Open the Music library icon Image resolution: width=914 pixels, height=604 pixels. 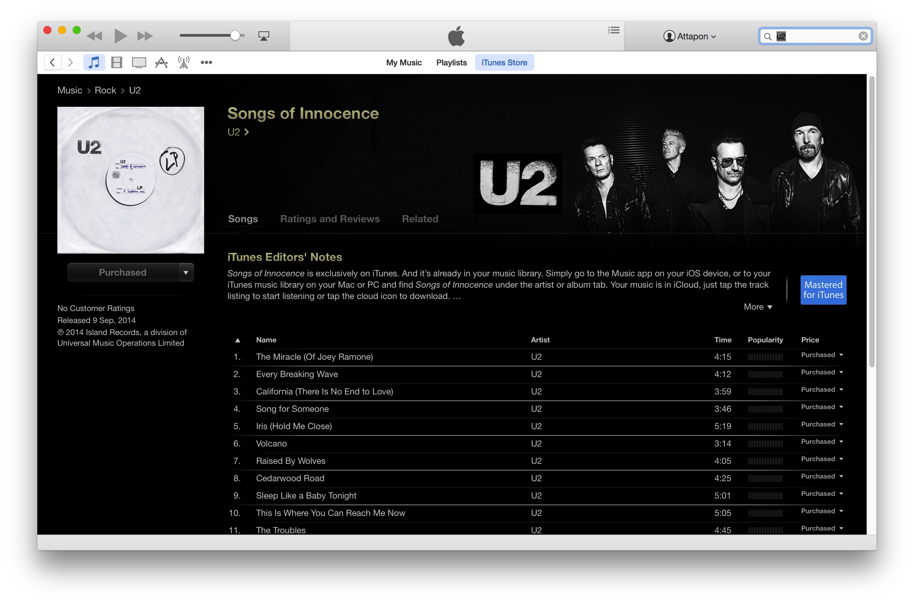[94, 62]
